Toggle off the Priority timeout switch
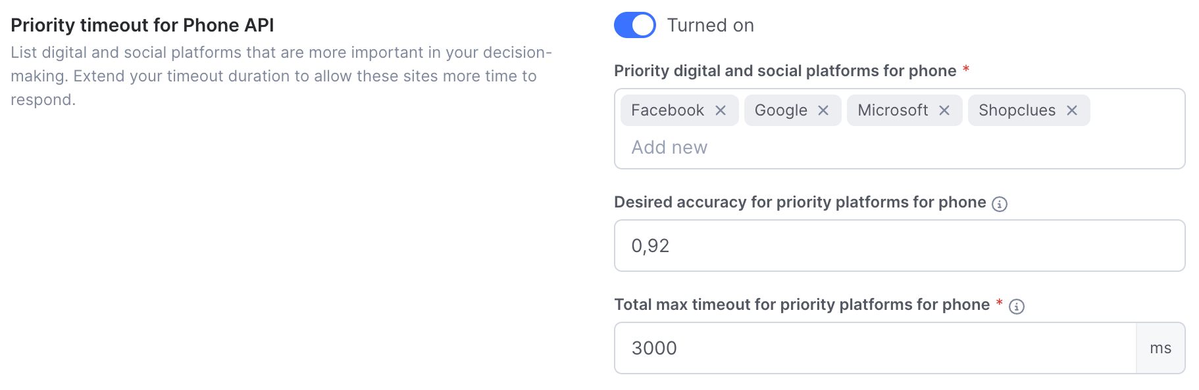The width and height of the screenshot is (1199, 390). (x=635, y=25)
